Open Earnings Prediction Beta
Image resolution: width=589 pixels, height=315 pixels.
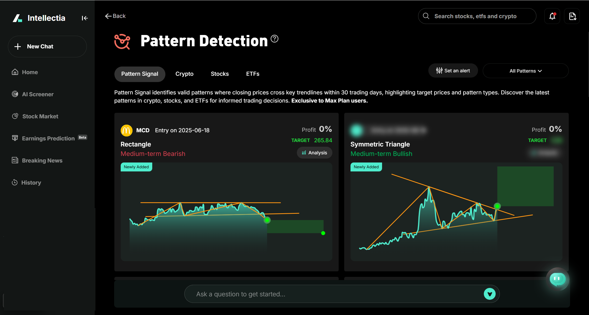coord(48,138)
